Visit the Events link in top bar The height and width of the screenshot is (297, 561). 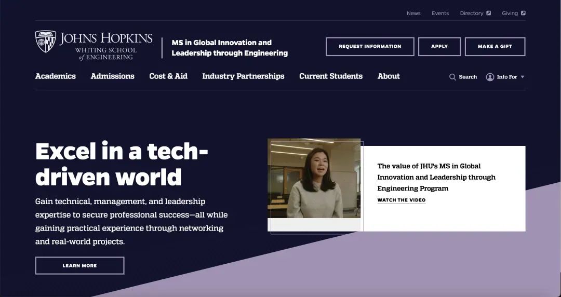click(440, 13)
